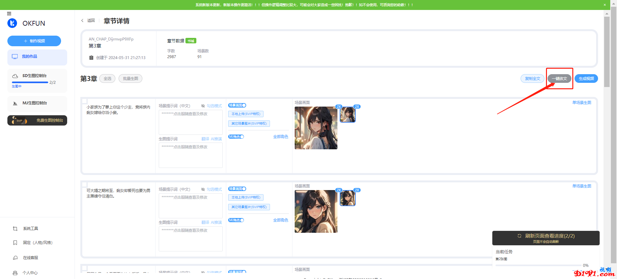Click 2X badge on second scene large image

339,190
